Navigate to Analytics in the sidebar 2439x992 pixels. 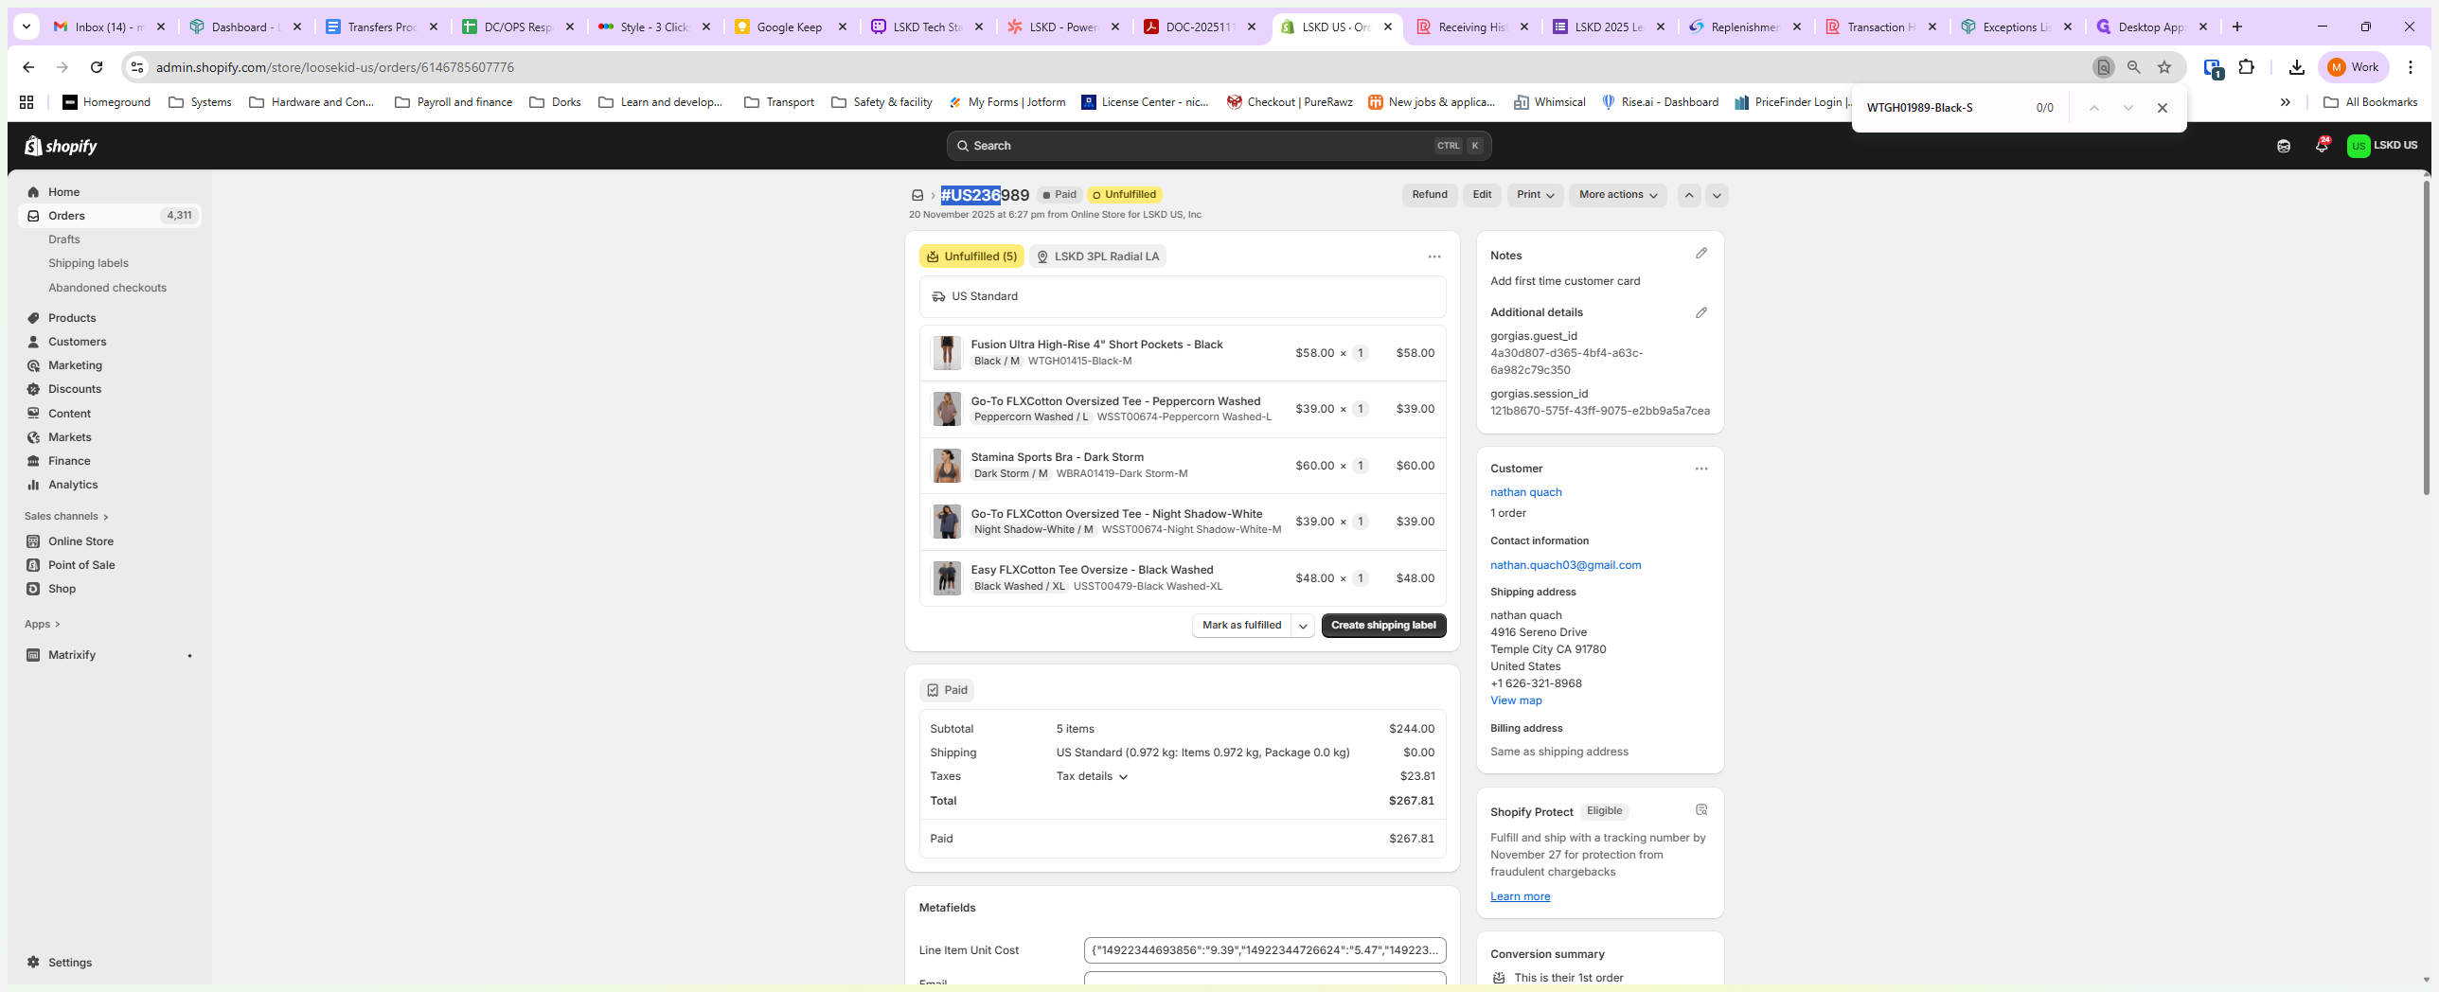[73, 485]
